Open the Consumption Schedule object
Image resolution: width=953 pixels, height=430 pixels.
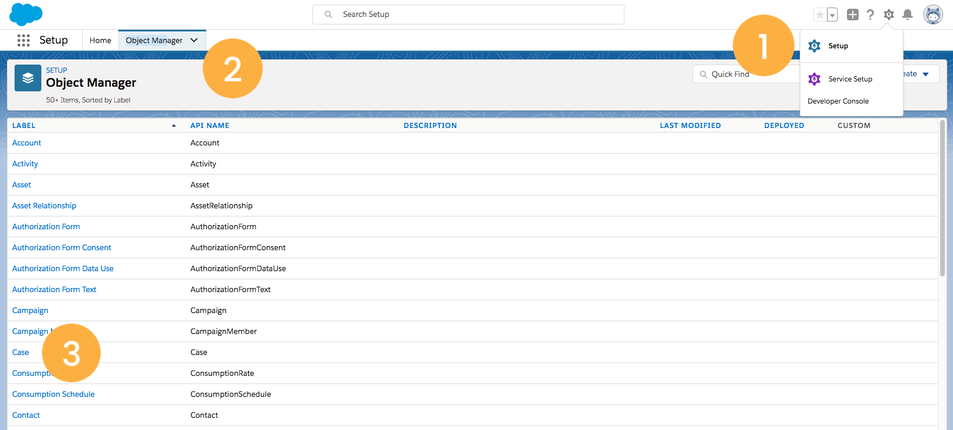click(x=54, y=395)
